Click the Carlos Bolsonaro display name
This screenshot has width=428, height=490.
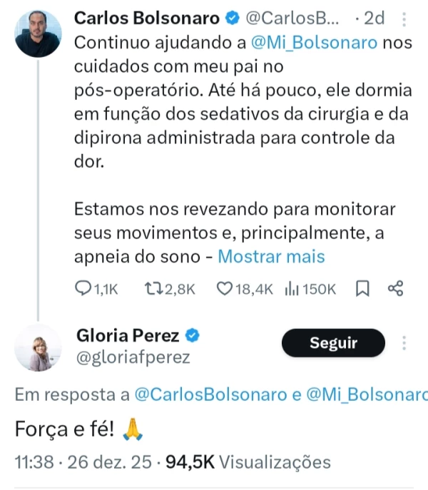pos(142,17)
